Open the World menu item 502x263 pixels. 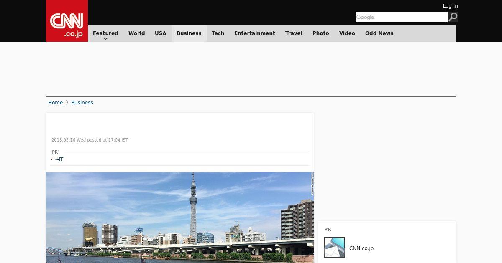coord(136,33)
